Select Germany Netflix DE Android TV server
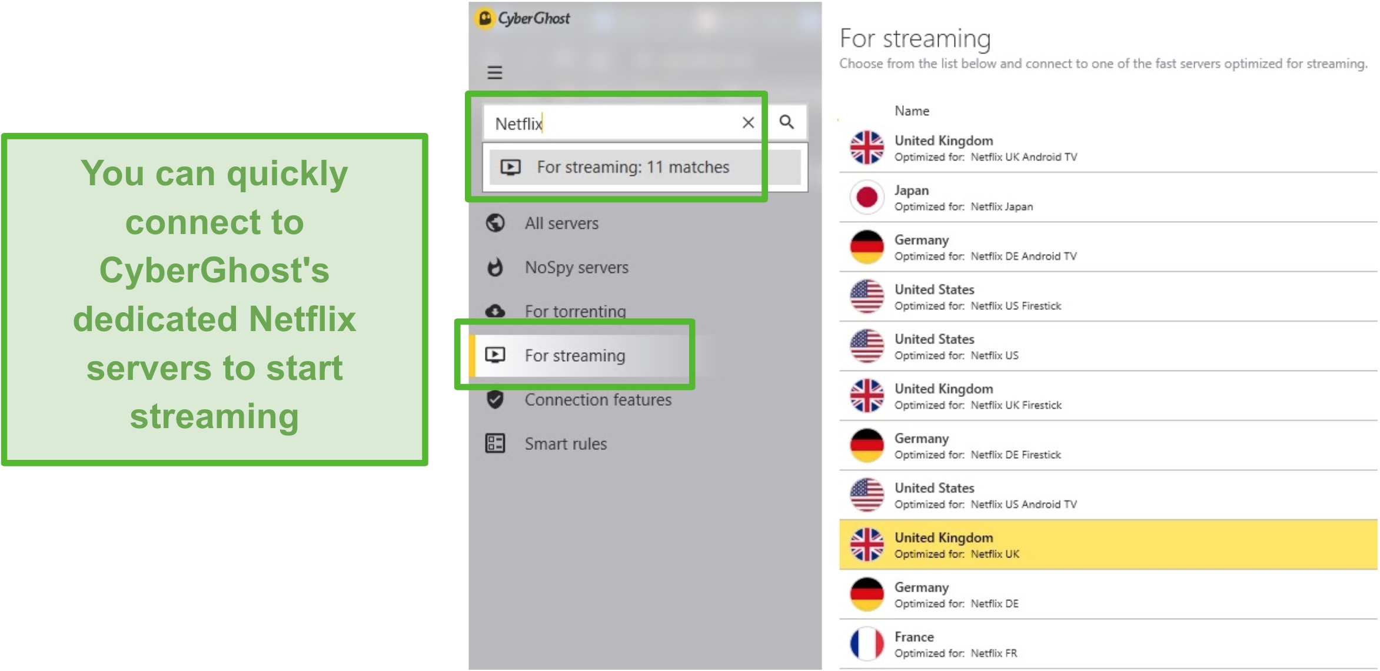The image size is (1380, 671). click(x=1108, y=248)
